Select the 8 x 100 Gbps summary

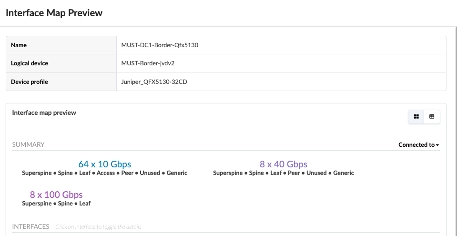56,195
